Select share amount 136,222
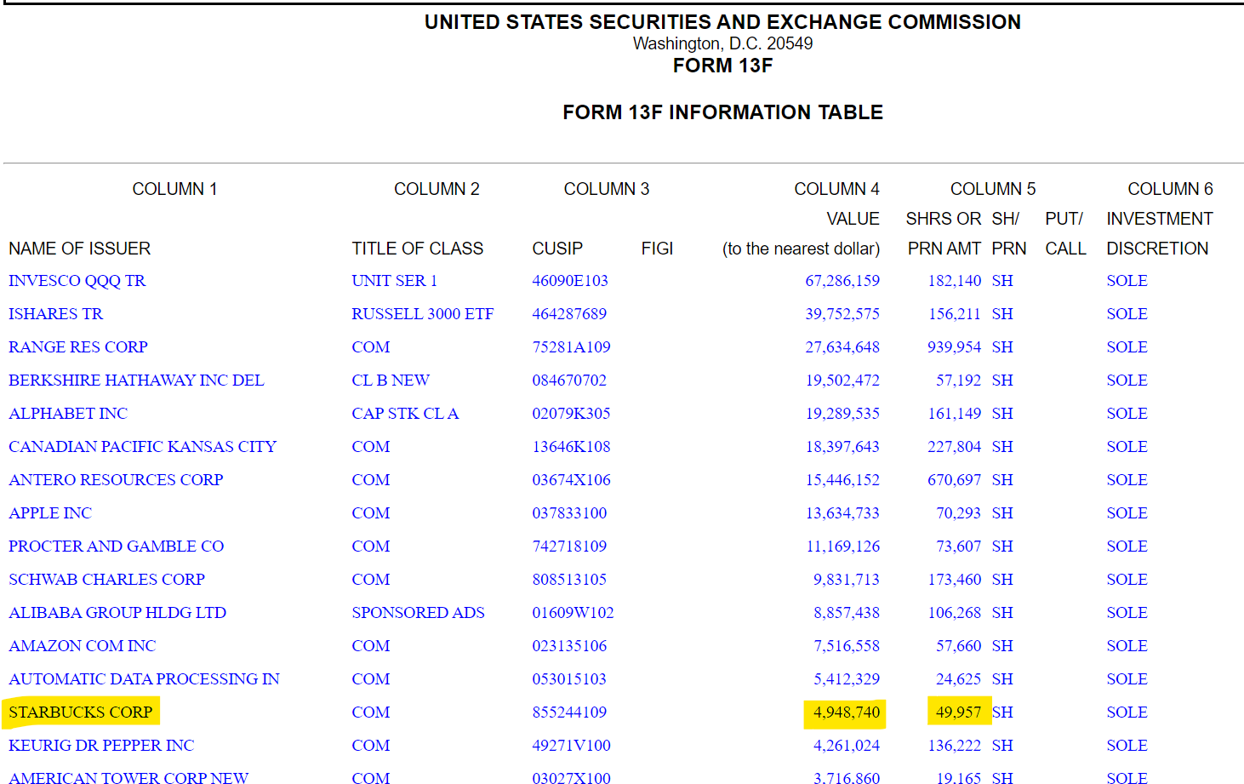The image size is (1244, 784). tap(955, 746)
